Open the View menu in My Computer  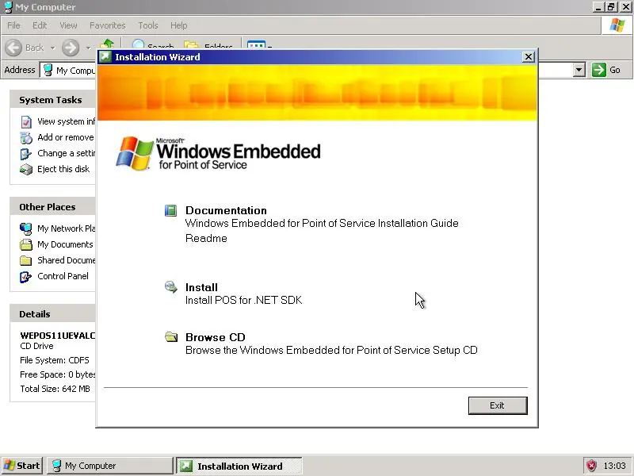(x=68, y=25)
